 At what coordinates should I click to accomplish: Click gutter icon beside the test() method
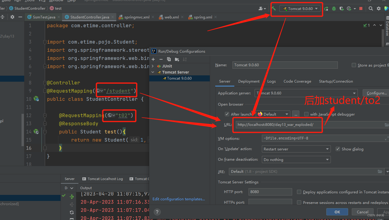pos(36,131)
